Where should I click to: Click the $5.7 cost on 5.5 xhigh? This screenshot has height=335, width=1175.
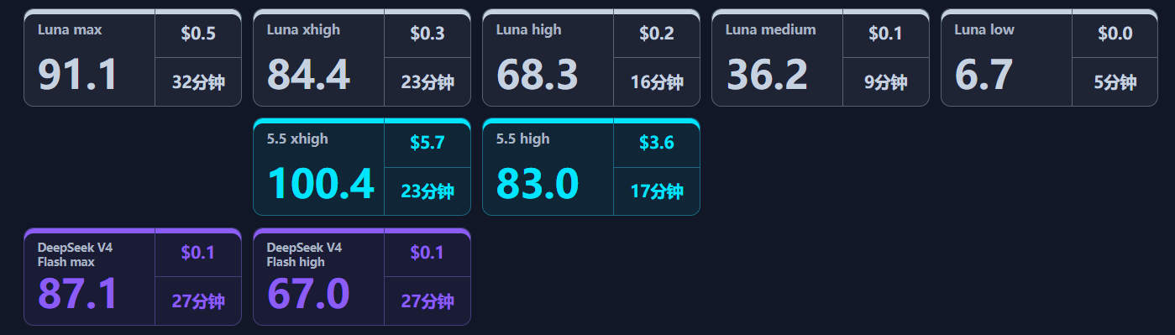(x=428, y=143)
